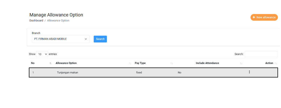Image resolution: width=281 pixels, height=108 pixels.
Task: Click the Branch field label
Action: coord(36,33)
